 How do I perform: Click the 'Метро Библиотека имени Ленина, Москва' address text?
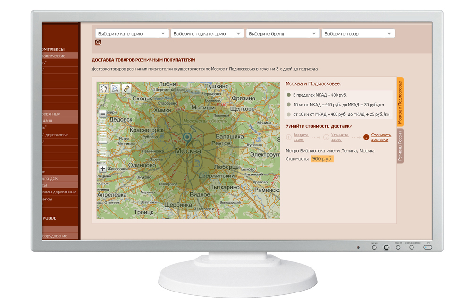point(330,151)
